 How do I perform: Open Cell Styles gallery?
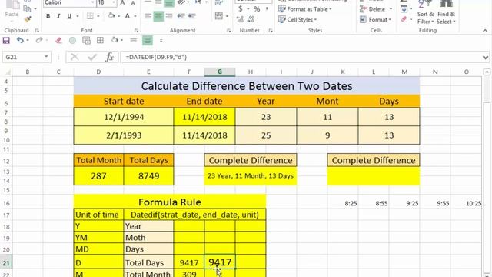pyautogui.click(x=298, y=19)
